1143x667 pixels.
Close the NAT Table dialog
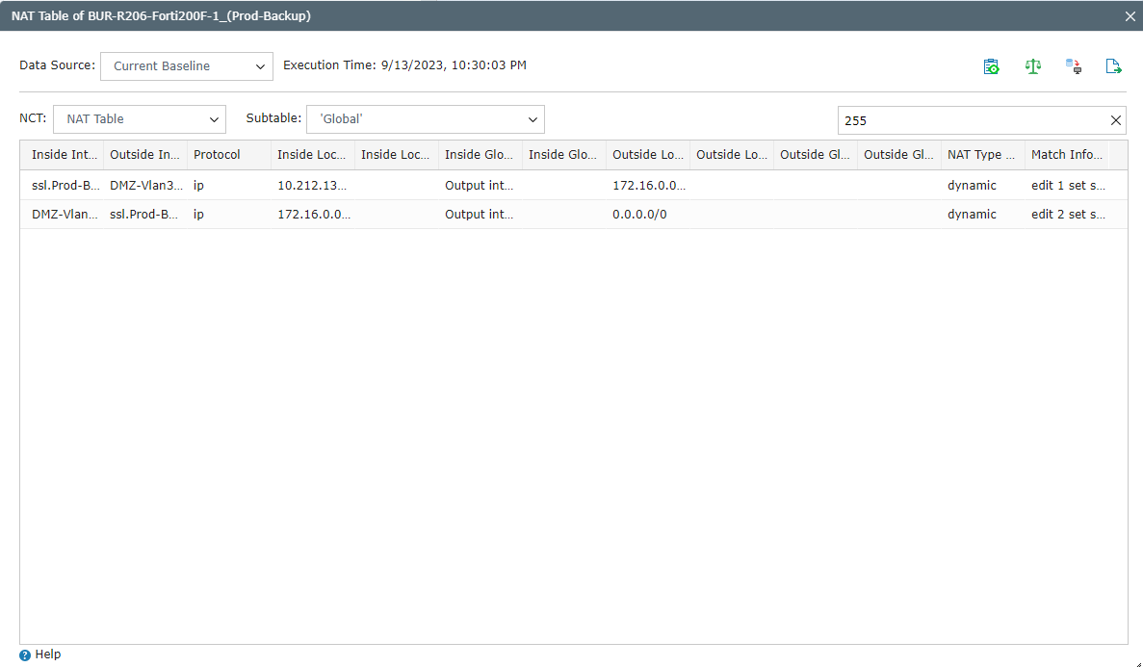[x=1130, y=16]
